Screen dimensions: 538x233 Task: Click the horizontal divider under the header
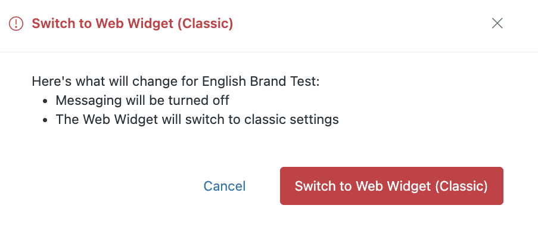(269, 52)
